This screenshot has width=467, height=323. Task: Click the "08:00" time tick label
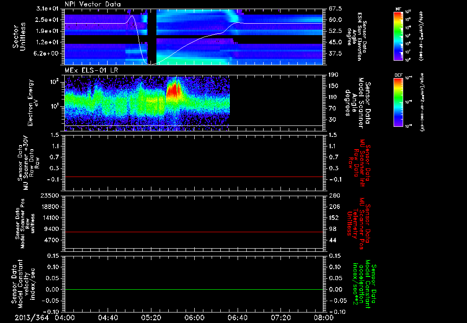tap(324, 318)
